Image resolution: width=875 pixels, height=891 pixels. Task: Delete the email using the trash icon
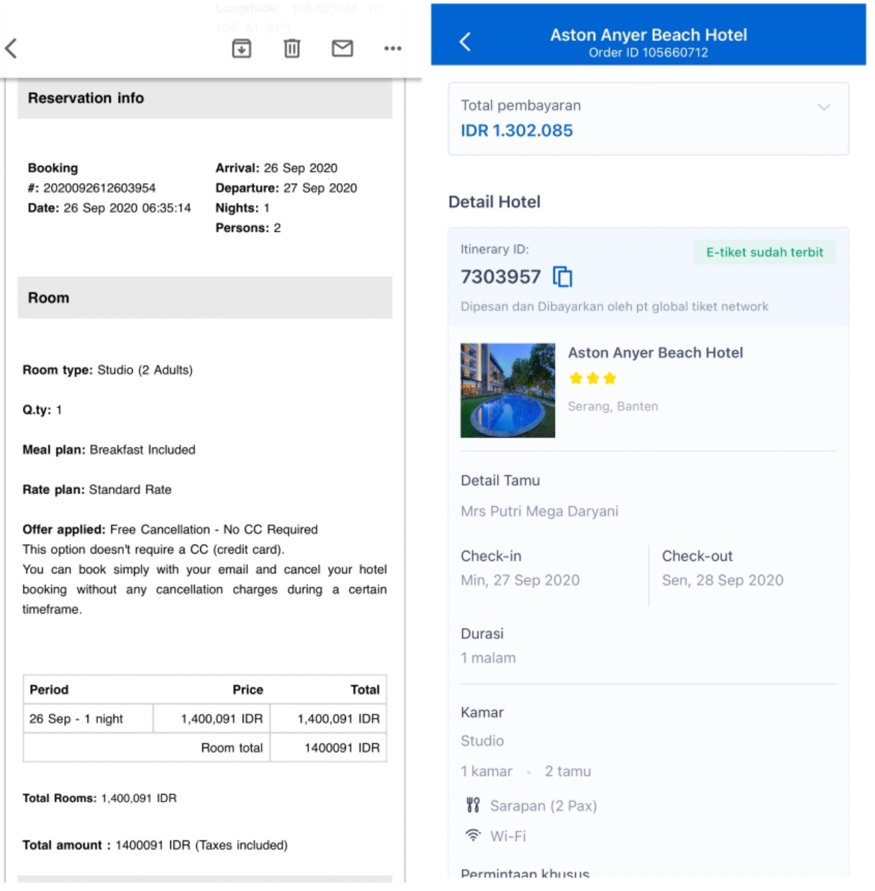click(292, 48)
